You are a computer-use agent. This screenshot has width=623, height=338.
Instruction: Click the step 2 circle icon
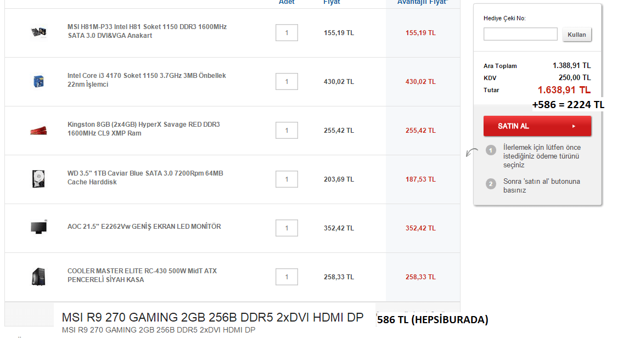pyautogui.click(x=491, y=184)
